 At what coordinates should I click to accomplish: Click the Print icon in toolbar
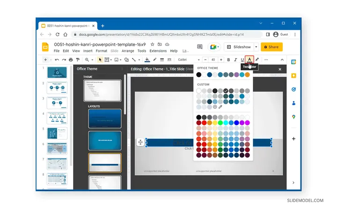coord(71,60)
